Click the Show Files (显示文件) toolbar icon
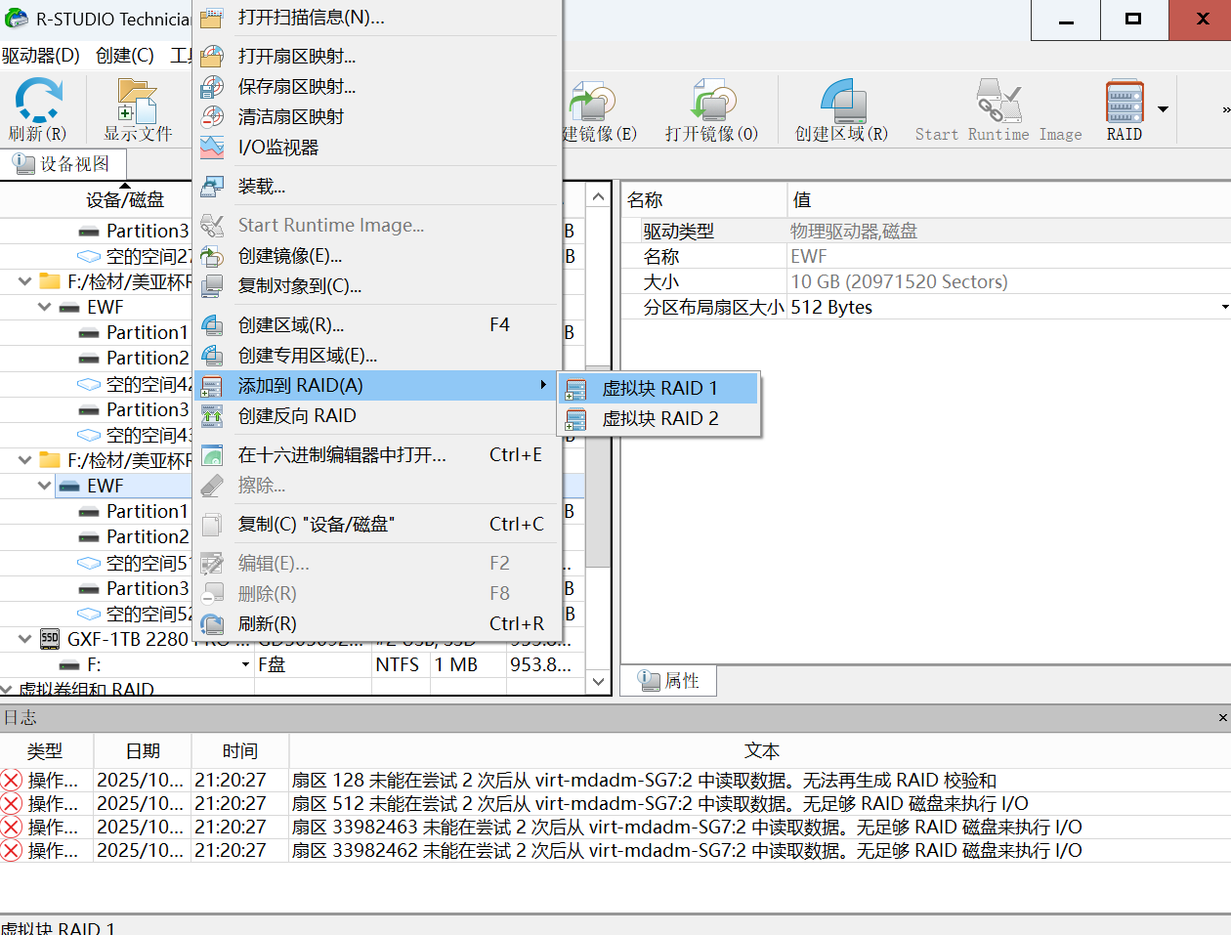 (138, 109)
